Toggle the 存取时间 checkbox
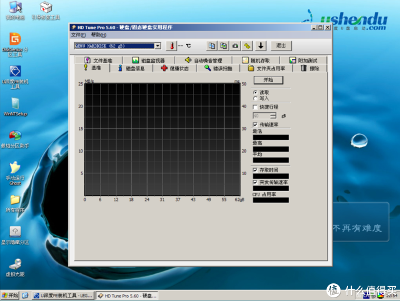Screen dimensions: 400x301 coord(255,170)
